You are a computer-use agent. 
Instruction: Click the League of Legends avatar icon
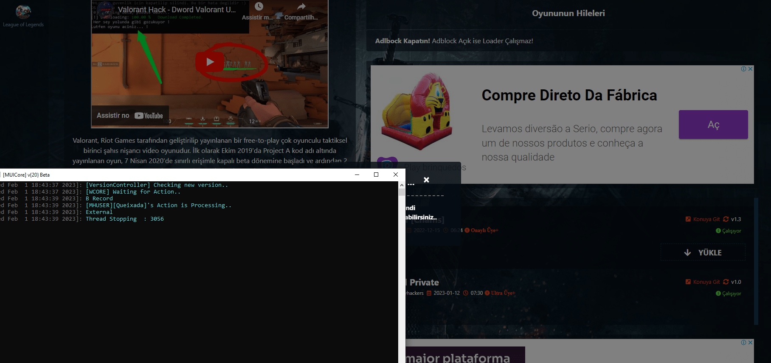coord(23,11)
